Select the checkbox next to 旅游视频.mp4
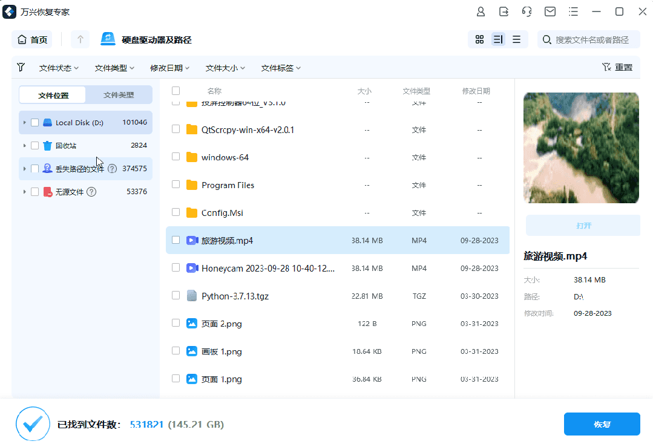The image size is (653, 447). [176, 240]
